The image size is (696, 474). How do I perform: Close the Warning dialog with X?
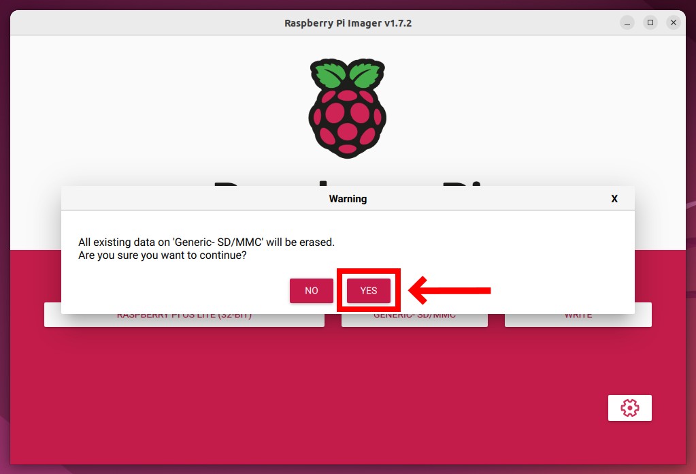(x=614, y=199)
